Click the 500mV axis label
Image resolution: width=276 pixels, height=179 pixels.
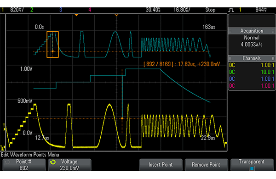pos(25,101)
